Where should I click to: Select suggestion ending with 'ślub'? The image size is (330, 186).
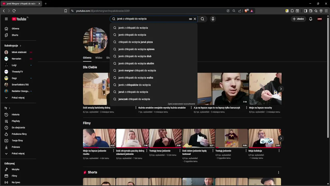point(153,56)
